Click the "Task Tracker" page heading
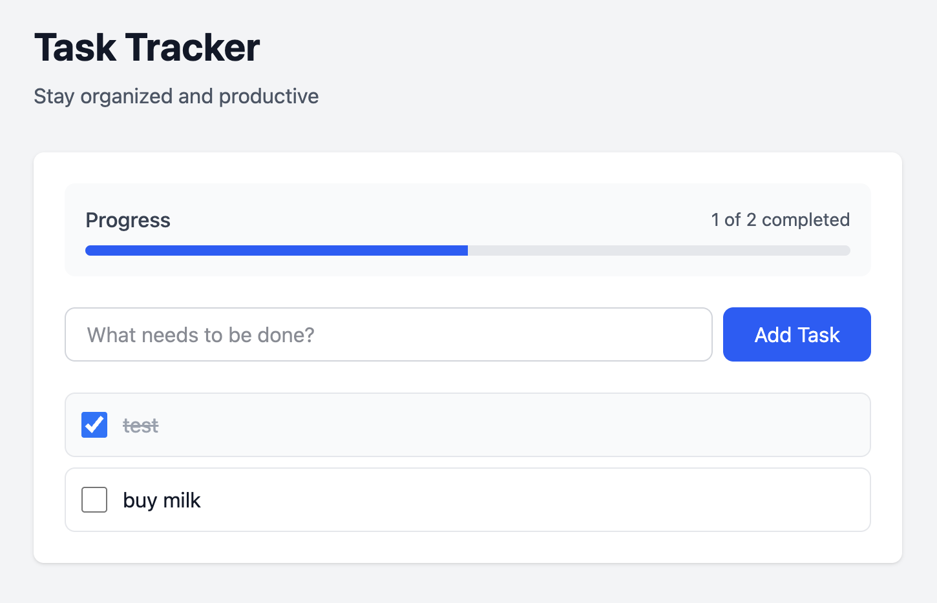The height and width of the screenshot is (603, 937). point(147,48)
